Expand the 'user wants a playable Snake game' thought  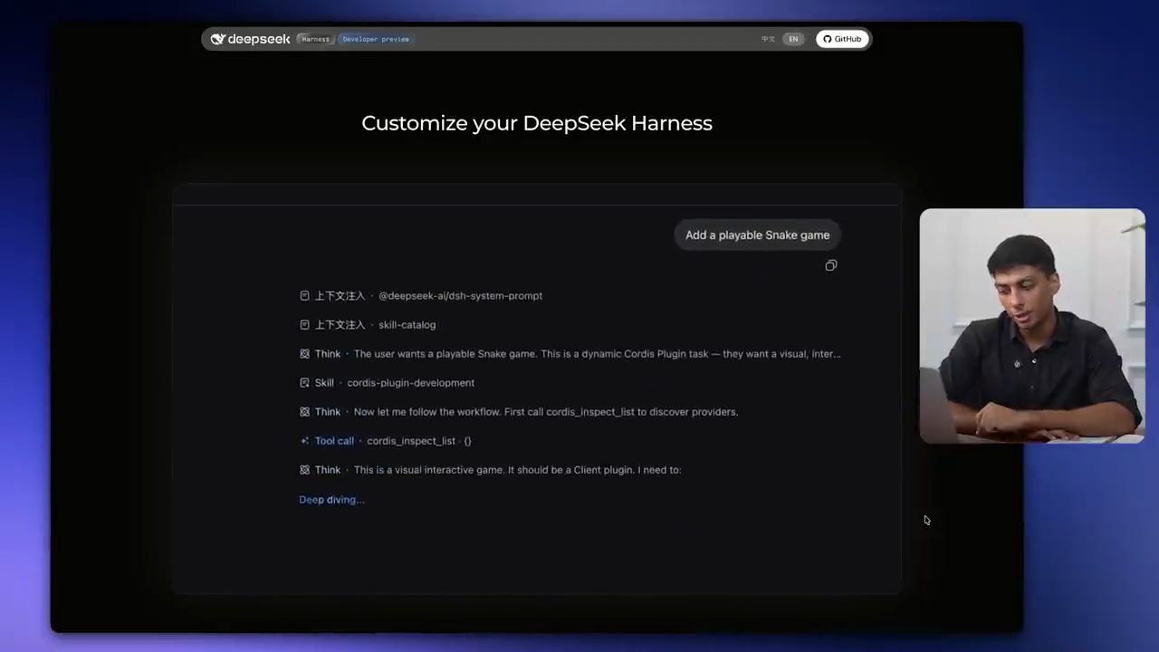point(570,354)
